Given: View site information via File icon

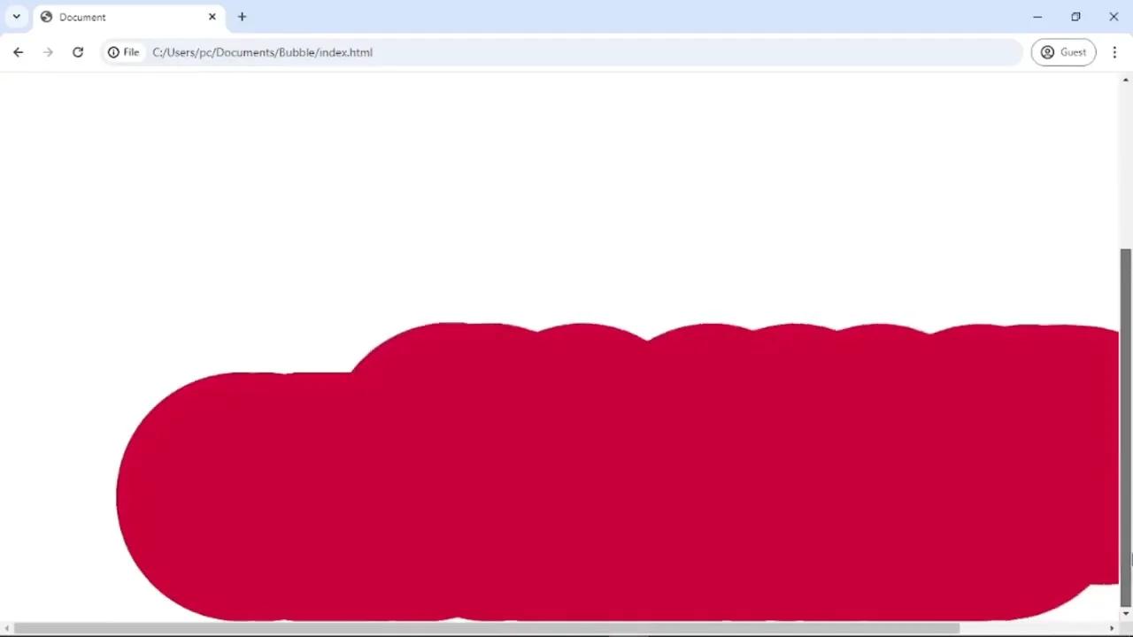Looking at the screenshot, I should coord(124,52).
